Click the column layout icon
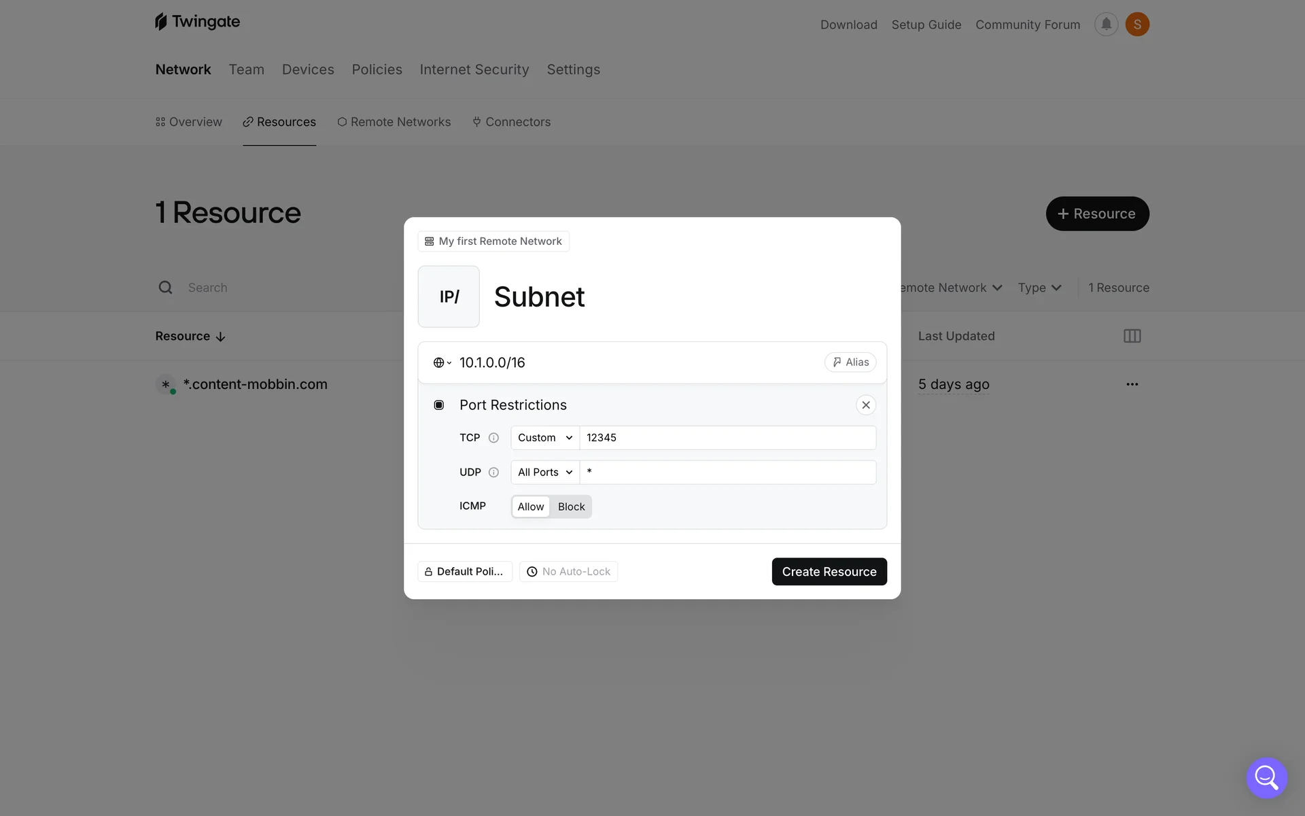This screenshot has width=1305, height=816. pos(1132,336)
